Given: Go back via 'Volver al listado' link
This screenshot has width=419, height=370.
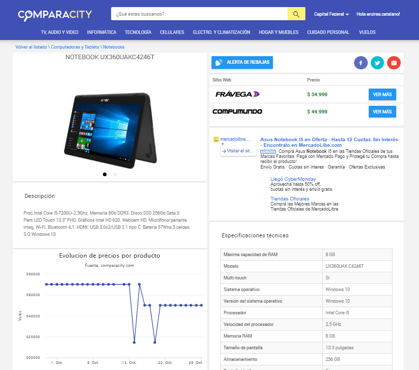Looking at the screenshot, I should pos(31,47).
